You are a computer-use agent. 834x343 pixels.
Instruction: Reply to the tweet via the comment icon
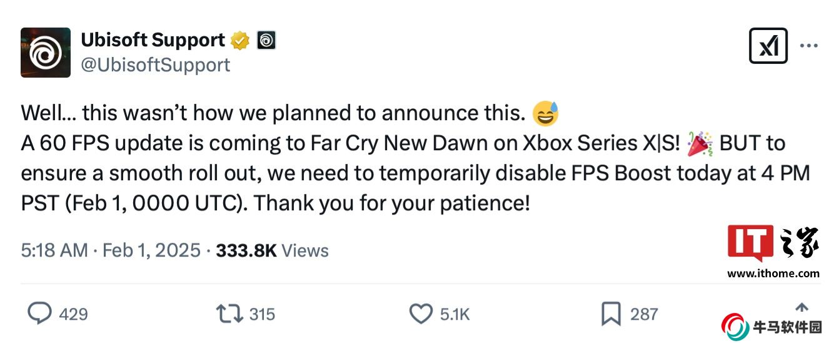(40, 314)
